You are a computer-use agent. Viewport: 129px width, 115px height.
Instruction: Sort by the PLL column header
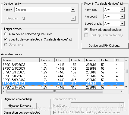coord(119,60)
